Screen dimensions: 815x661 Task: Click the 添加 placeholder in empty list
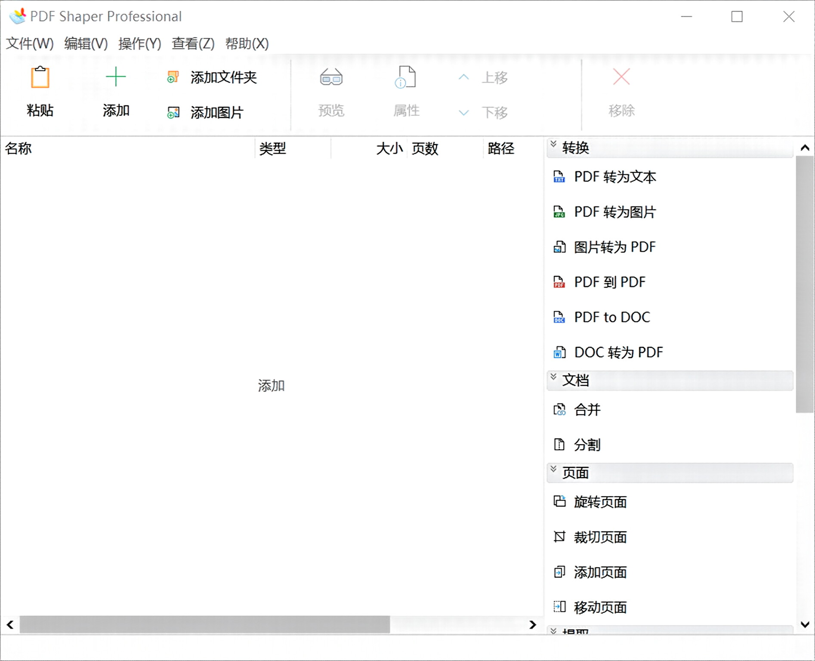[x=272, y=386]
